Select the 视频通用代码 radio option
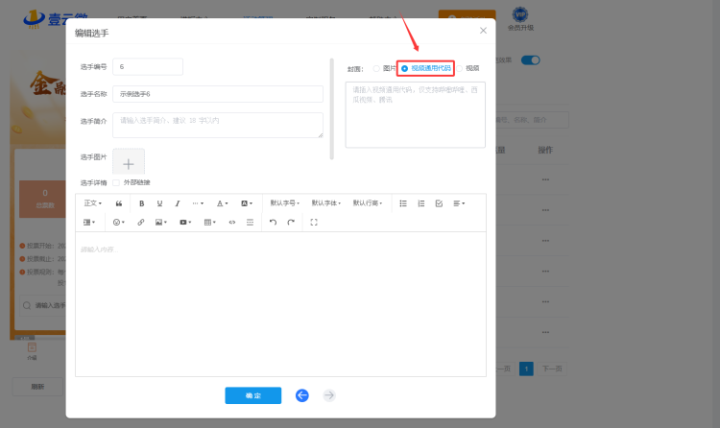Viewport: 720px width, 428px height. pyautogui.click(x=404, y=68)
